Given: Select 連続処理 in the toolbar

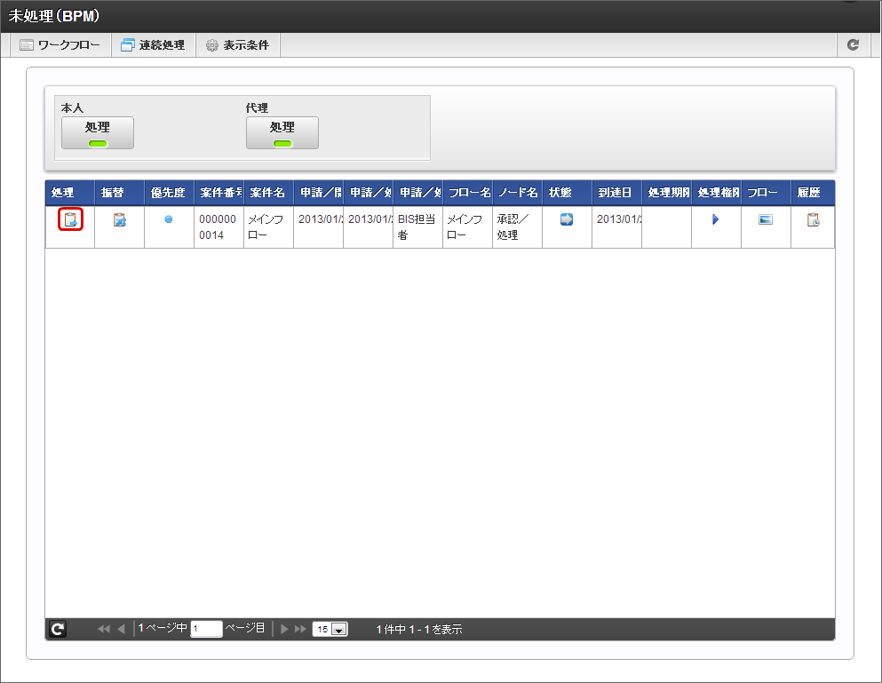Looking at the screenshot, I should [x=153, y=44].
